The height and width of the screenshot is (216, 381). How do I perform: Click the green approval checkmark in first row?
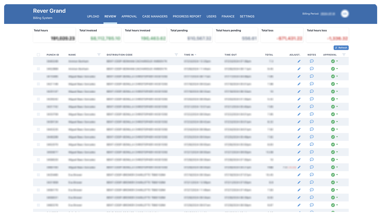(333, 61)
